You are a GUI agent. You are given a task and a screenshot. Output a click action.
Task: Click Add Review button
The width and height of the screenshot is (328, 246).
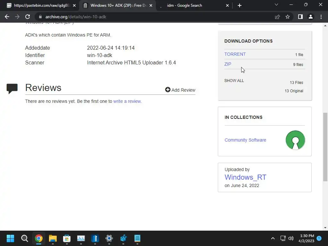[180, 90]
